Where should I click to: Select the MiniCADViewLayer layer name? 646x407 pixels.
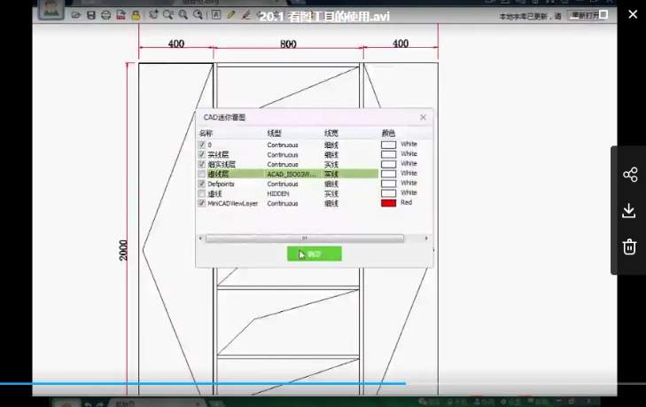pyautogui.click(x=233, y=203)
